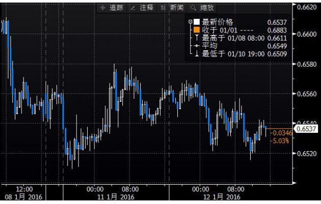This screenshot has height=204, width=321.
Task: Click the white 最新价格 color swatch
Action: point(197,22)
